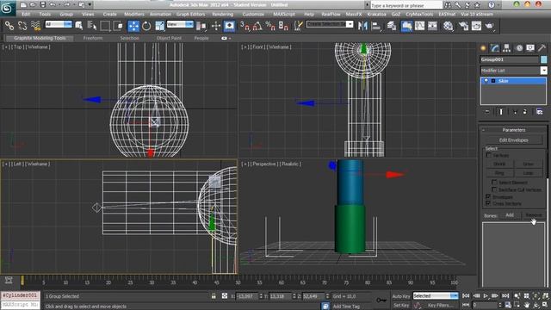Open the Curve Editor icon

tap(419, 26)
